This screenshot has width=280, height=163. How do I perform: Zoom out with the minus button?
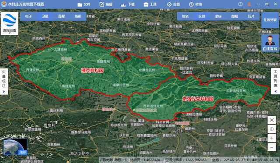coord(272,147)
